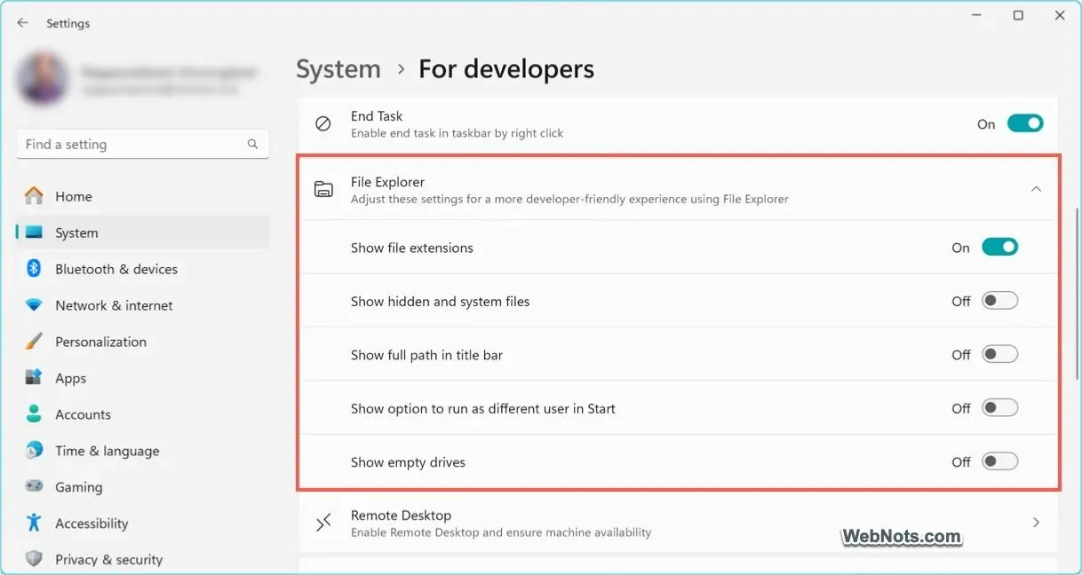Screen dimensions: 1082x575
Task: Click the Privacy & security shield icon
Action: click(34, 560)
